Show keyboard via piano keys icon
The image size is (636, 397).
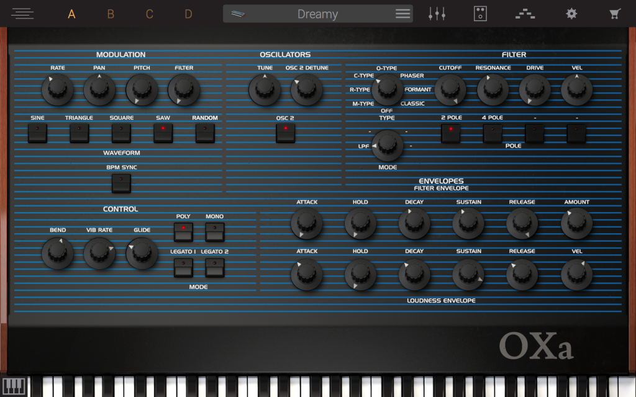coord(14,386)
